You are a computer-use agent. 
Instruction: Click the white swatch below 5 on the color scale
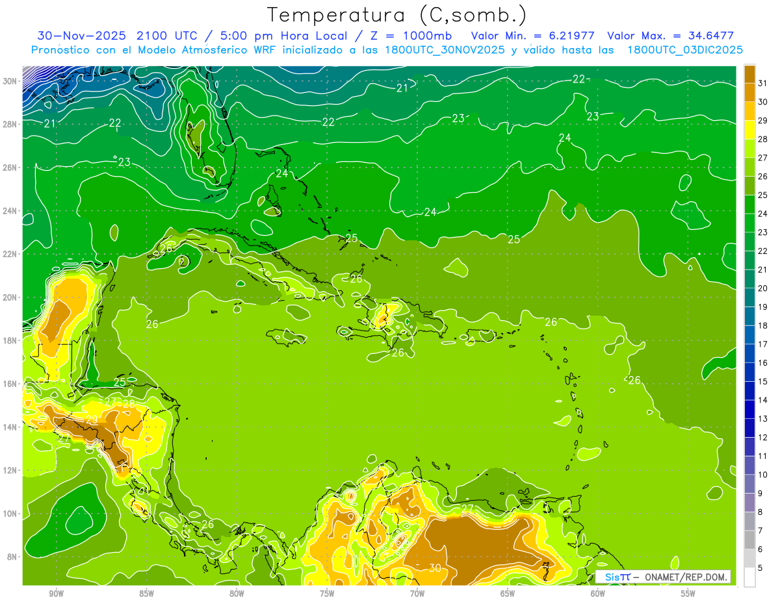(749, 577)
